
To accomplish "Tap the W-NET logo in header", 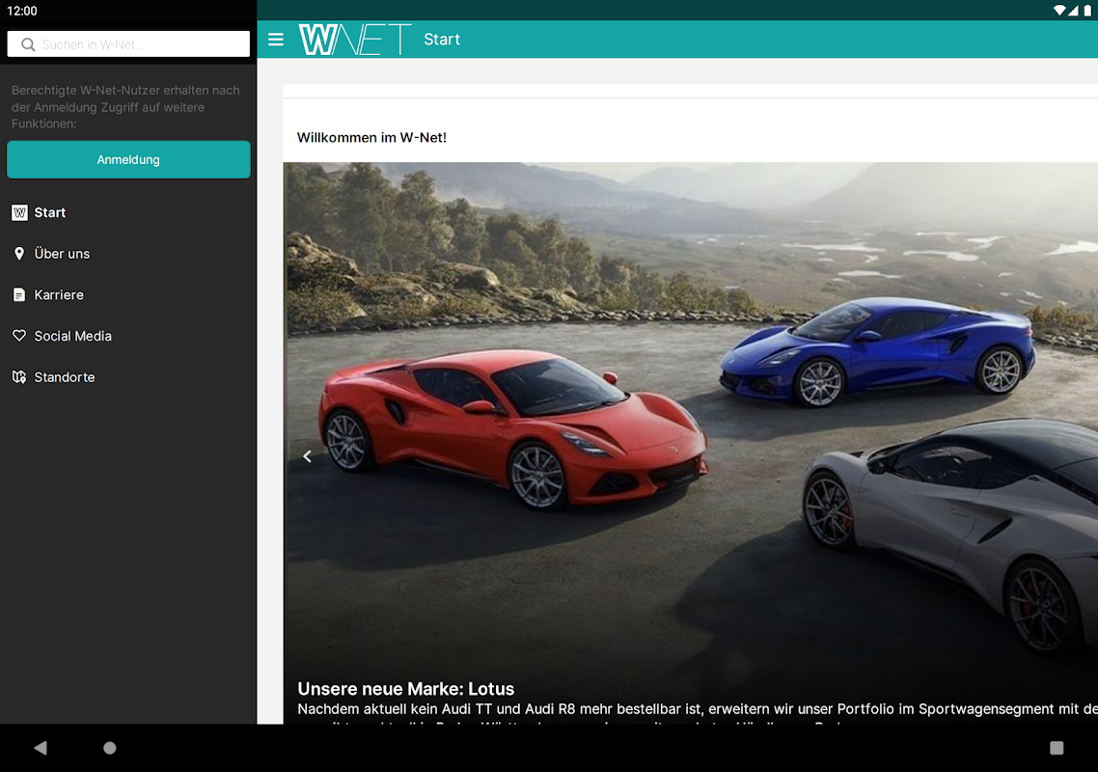I will tap(355, 40).
